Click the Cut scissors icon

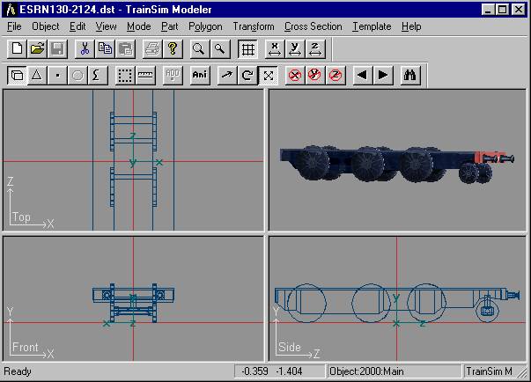pyautogui.click(x=85, y=49)
